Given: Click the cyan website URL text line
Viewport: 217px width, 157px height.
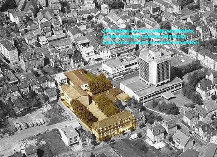Looking at the screenshot, I should (151, 43).
